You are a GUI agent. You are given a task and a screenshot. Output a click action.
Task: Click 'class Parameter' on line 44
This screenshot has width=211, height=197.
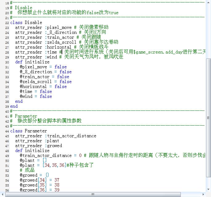click(x=29, y=131)
